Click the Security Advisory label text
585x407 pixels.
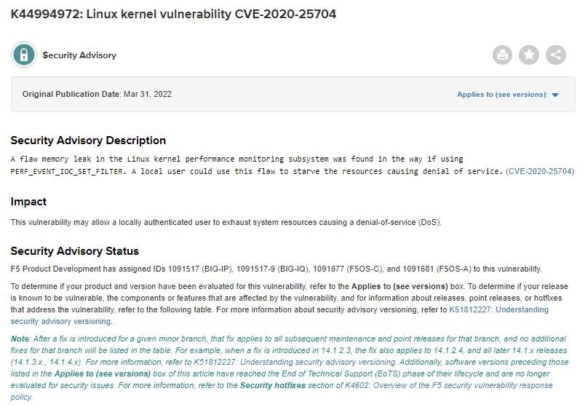(x=79, y=55)
